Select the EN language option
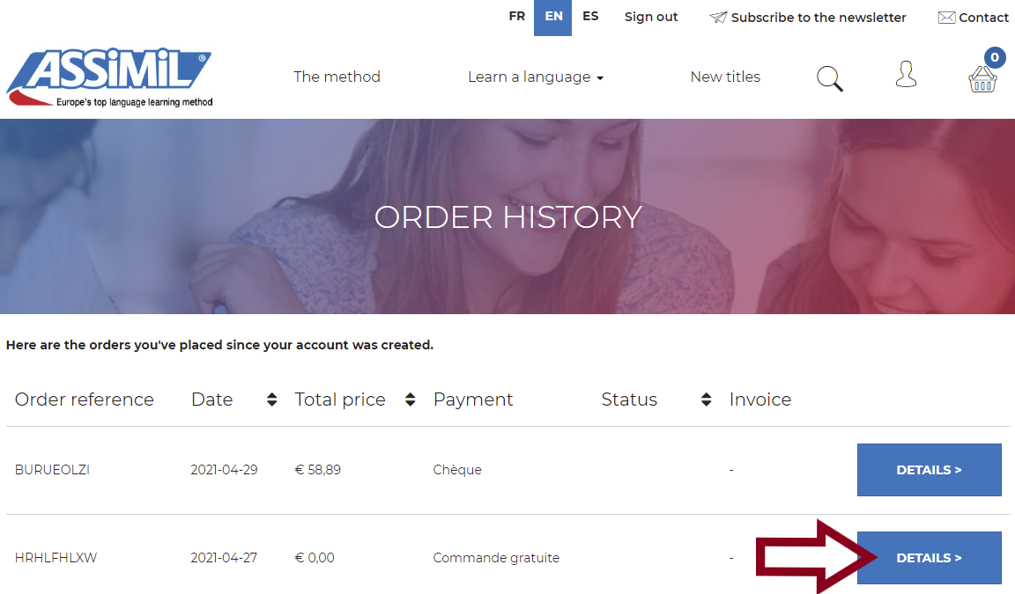 553,17
